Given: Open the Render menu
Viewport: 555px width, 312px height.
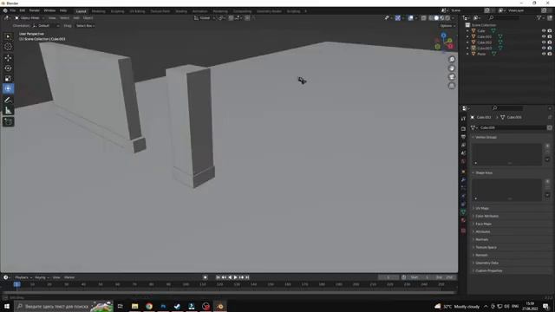Looking at the screenshot, I should [x=35, y=10].
